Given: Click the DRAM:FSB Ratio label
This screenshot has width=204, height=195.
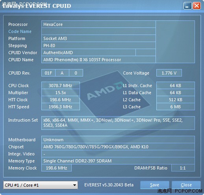Looking at the screenshot, I should 151,168.
